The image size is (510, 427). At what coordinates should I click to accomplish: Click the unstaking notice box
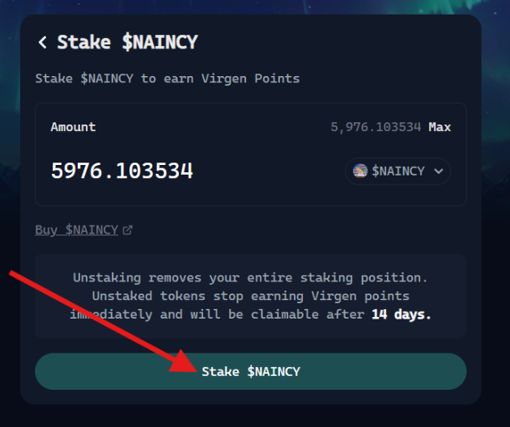point(250,296)
